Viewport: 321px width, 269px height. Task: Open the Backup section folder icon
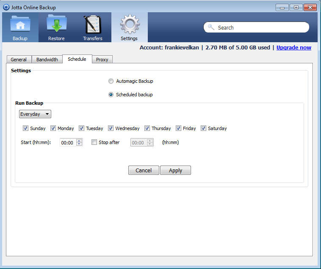[20, 24]
